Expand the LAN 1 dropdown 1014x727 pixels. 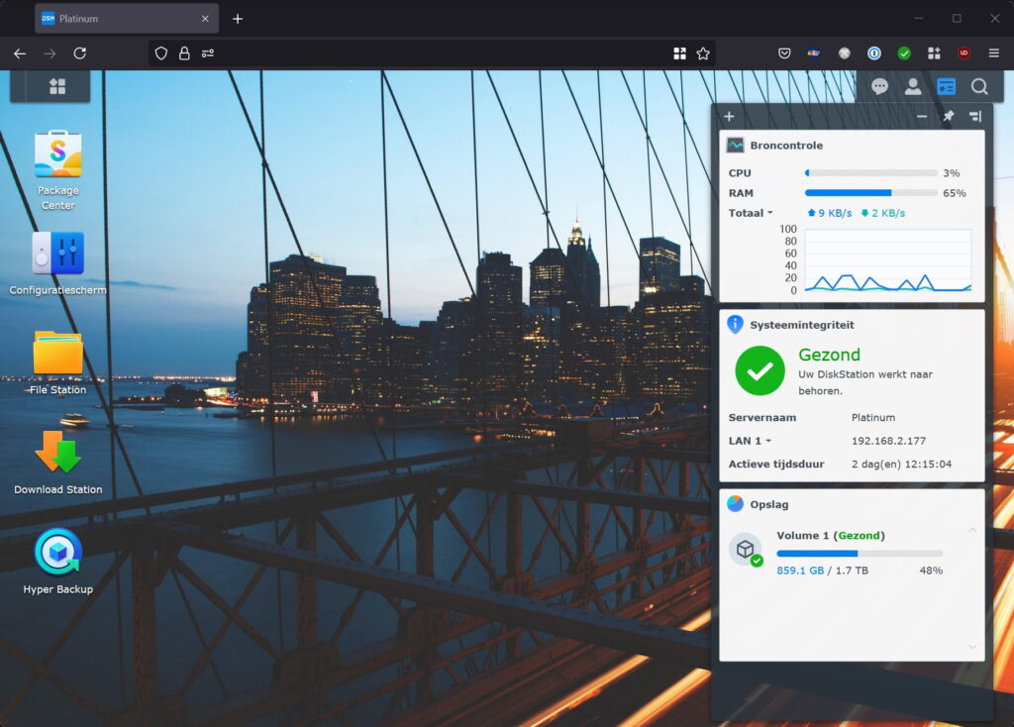point(751,441)
